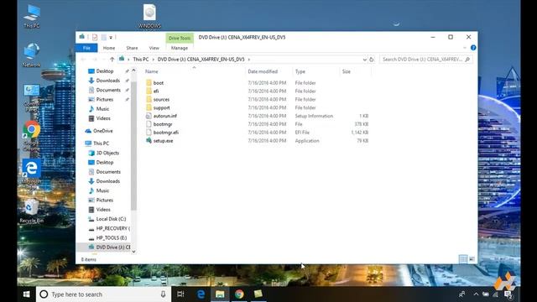Expand the ribbon with the chevron
Image resolution: width=537 pixels, height=302 pixels.
click(x=465, y=48)
